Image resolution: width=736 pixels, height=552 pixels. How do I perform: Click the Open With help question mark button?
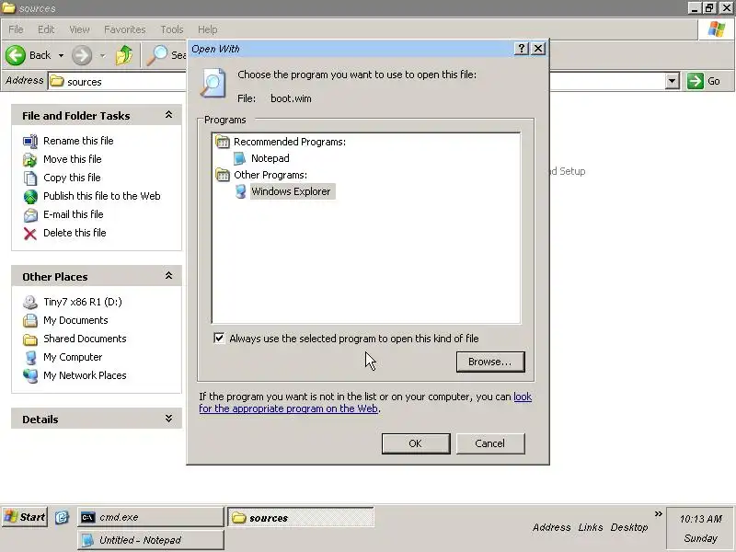[x=522, y=49]
